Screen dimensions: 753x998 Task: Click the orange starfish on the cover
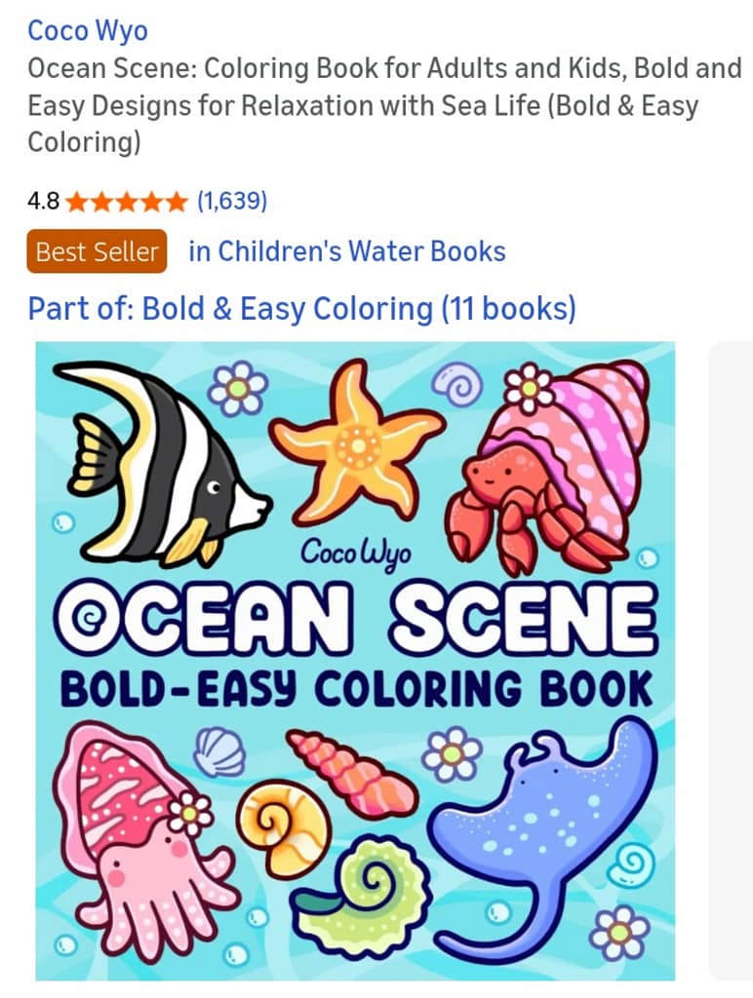tap(356, 444)
